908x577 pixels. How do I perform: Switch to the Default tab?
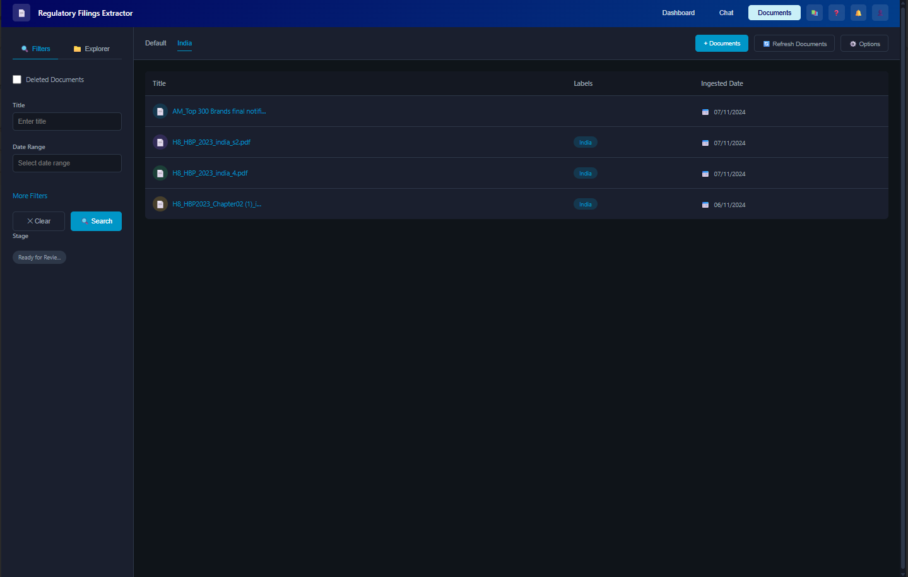(156, 43)
